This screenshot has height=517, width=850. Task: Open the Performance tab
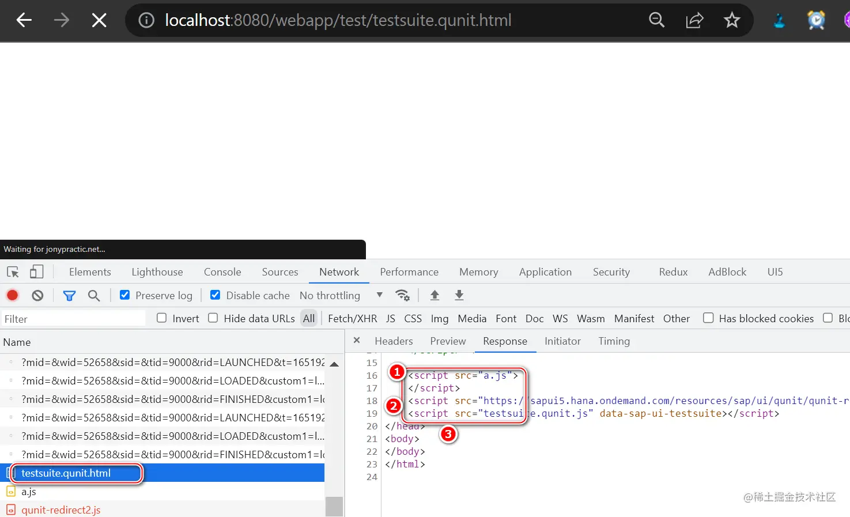[x=409, y=272]
